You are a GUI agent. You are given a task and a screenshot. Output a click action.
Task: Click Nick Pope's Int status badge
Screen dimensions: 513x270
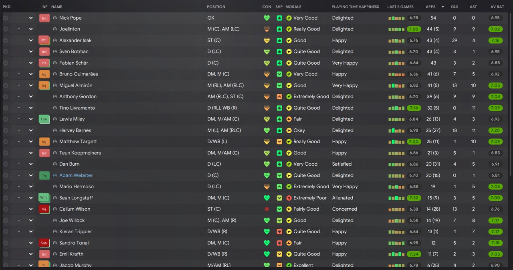coord(44,18)
